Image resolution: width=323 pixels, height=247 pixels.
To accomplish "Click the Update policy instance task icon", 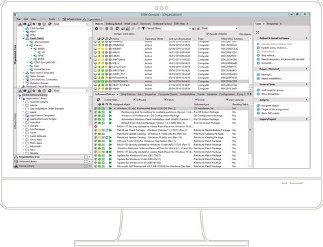I will [x=258, y=48].
